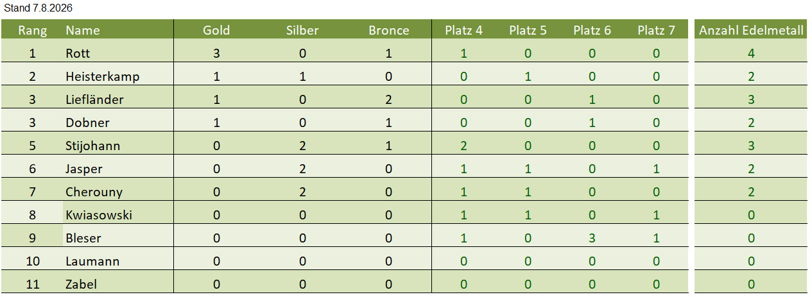Click Laumann's name cell

click(x=118, y=261)
